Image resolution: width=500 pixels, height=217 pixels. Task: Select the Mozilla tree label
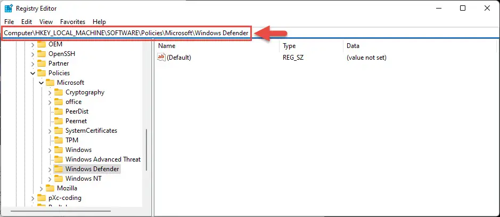(x=67, y=188)
